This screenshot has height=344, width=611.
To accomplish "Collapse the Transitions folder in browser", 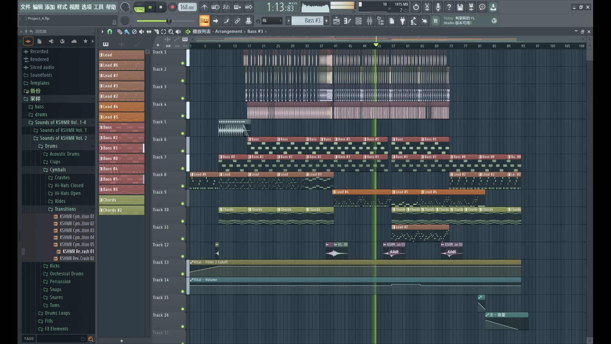I will [x=65, y=209].
